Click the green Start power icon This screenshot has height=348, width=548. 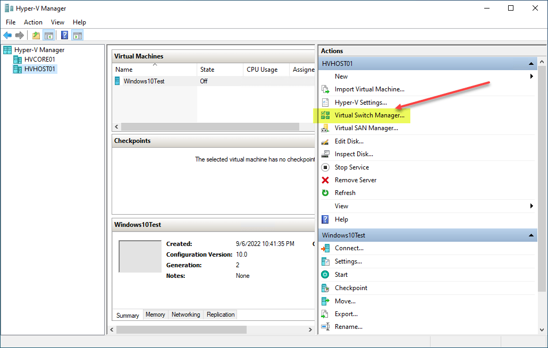[325, 275]
